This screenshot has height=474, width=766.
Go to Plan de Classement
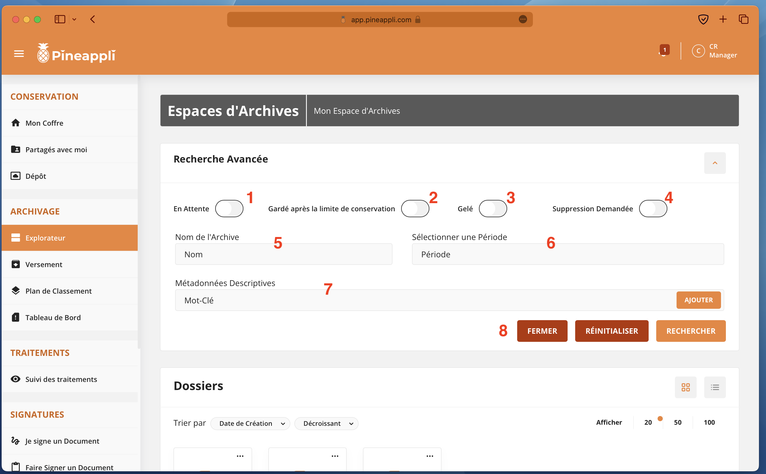coord(58,291)
